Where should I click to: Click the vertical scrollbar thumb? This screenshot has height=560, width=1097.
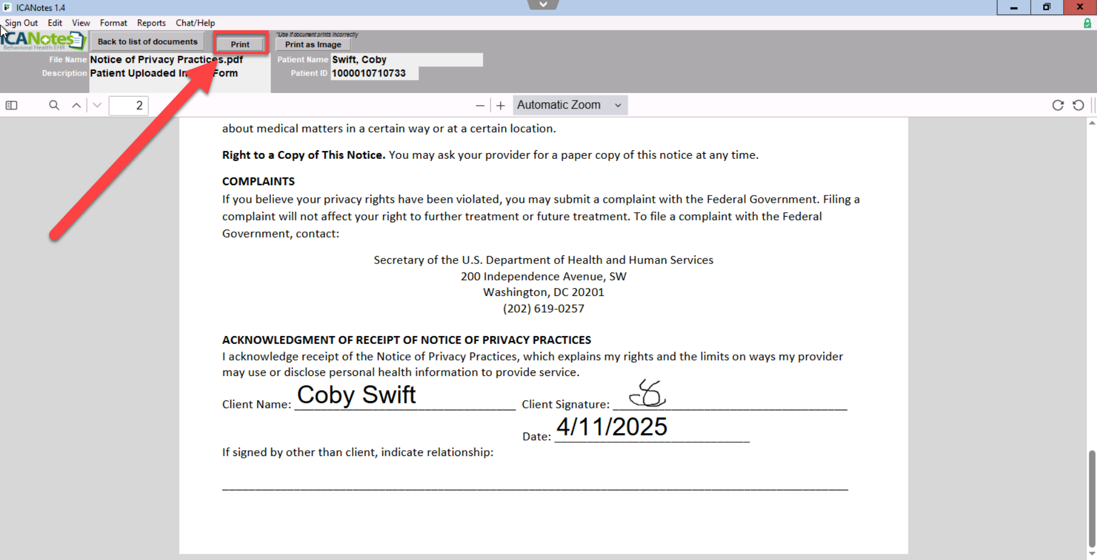[1091, 497]
